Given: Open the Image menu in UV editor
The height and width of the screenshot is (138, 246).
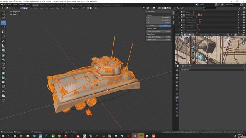Looking at the screenshot, I should (213, 34).
